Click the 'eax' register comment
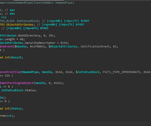Viewport: 151px width, 126px height. click(x=12, y=10)
